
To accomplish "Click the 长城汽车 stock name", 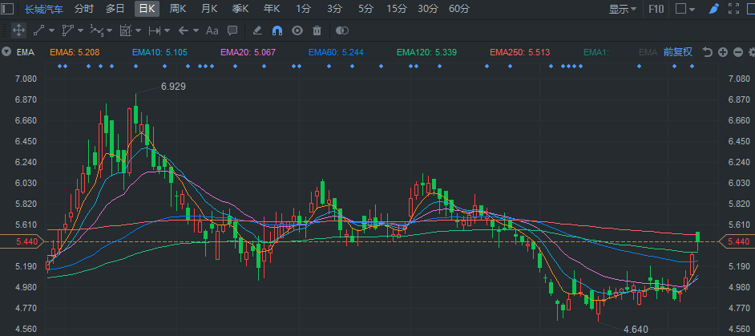I will pos(44,9).
